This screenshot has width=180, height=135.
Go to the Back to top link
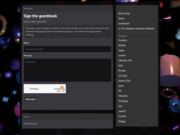click(124, 13)
